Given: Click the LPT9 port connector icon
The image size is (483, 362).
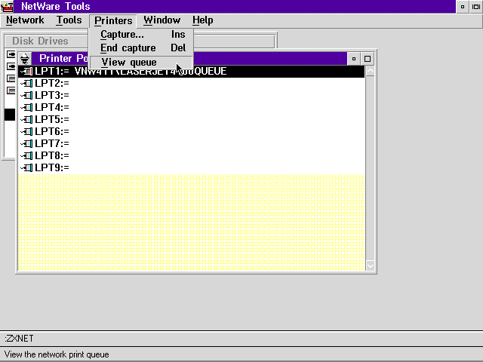Looking at the screenshot, I should click(26, 167).
